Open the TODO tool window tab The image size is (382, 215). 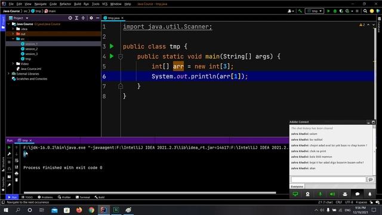[x=27, y=197]
